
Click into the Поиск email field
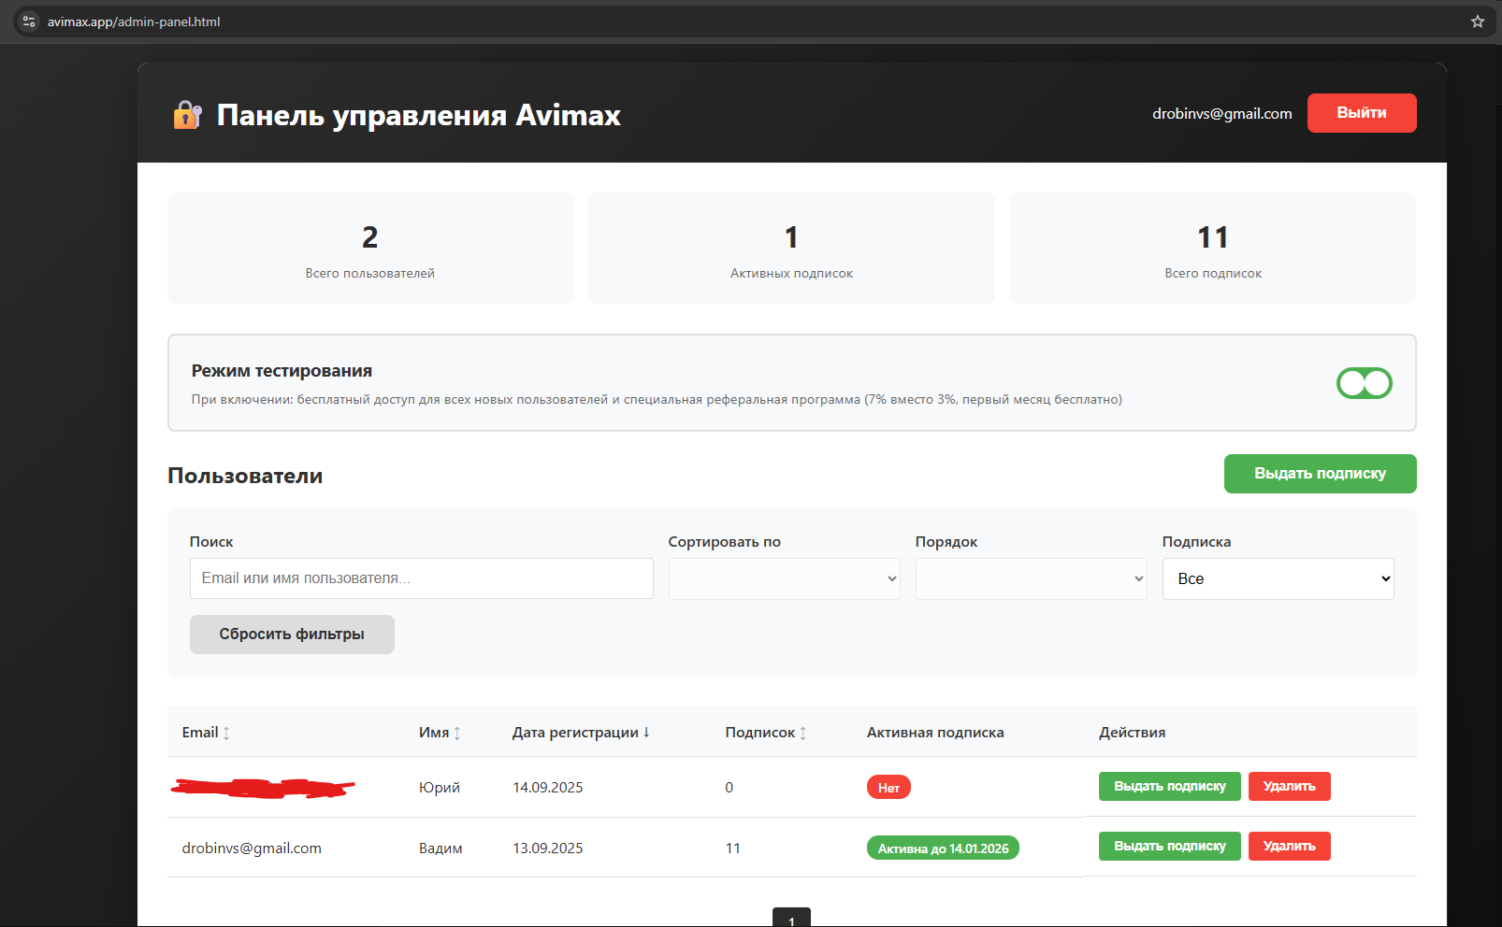(x=421, y=578)
